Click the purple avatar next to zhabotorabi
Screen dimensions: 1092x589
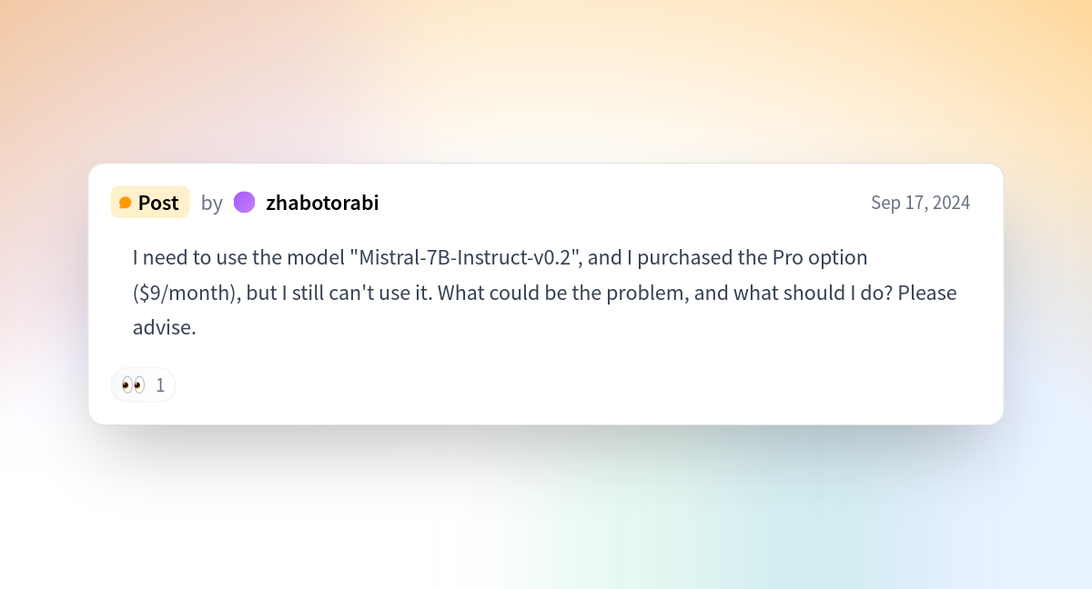244,202
